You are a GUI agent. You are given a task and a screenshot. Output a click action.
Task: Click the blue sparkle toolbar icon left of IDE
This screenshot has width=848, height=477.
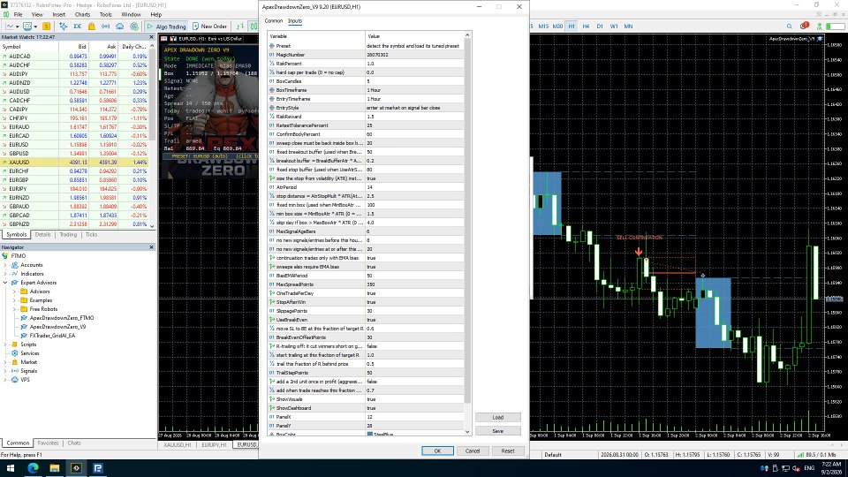tap(64, 26)
